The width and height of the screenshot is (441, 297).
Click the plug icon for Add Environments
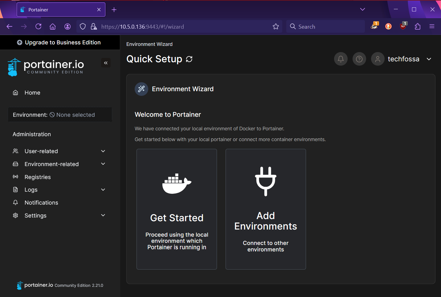(265, 181)
